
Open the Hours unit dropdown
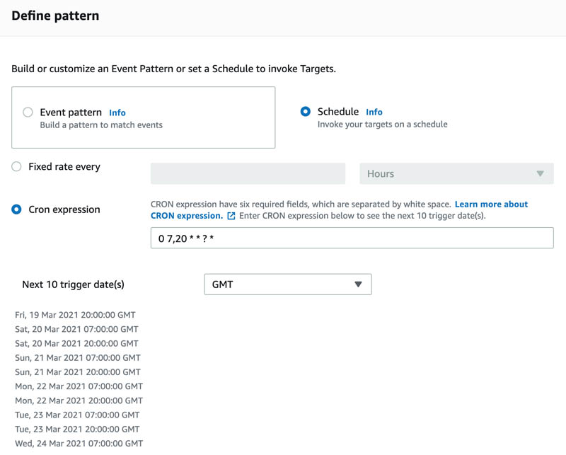[x=456, y=173]
